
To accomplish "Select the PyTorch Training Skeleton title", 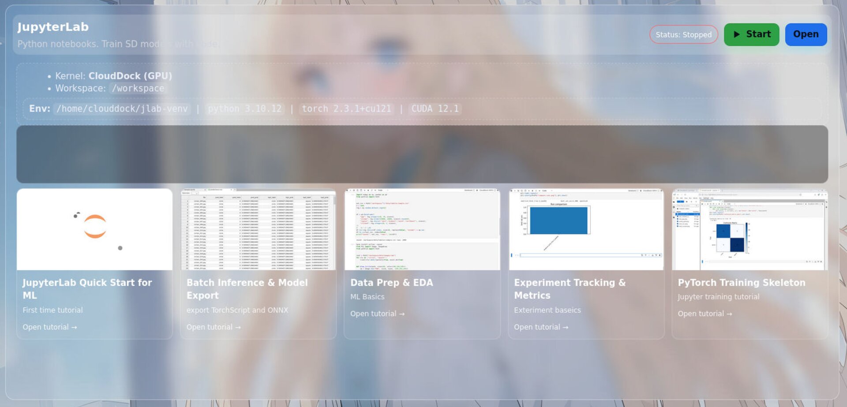I will (741, 283).
